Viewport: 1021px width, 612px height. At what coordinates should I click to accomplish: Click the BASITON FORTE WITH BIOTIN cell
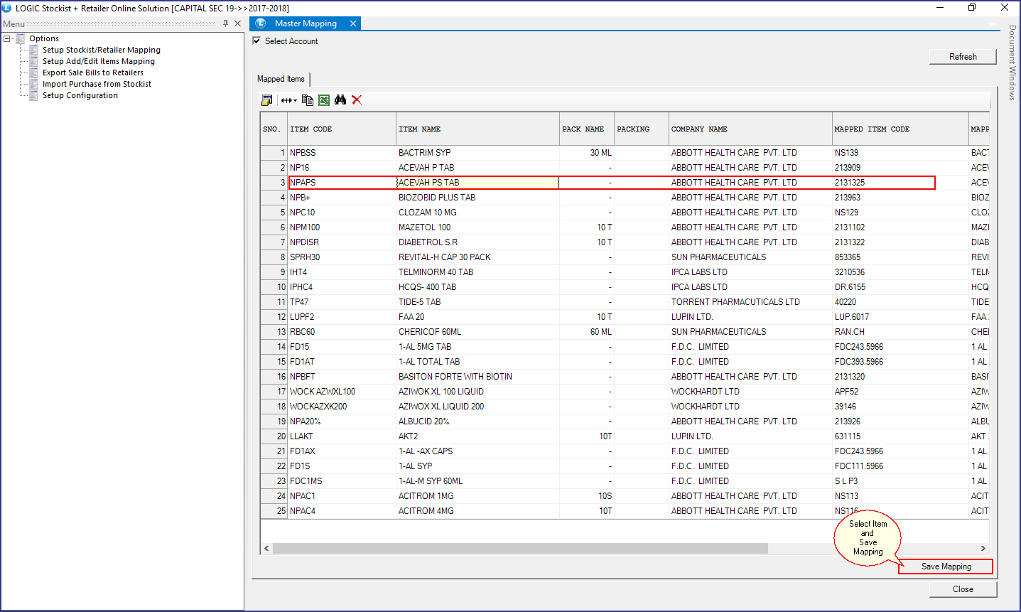point(477,377)
